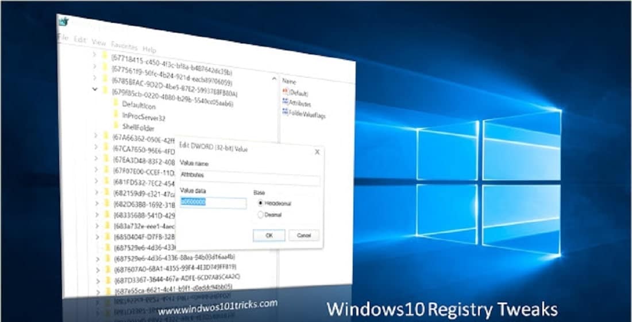Screen dimensions: 632x322
Task: Select key text {687529e6-4d36-4336-88ea-54b03d16aa4b}
Action: pyautogui.click(x=175, y=257)
